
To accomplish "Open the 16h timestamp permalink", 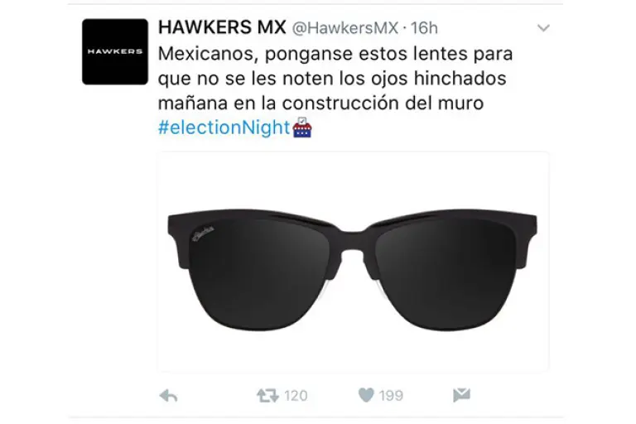I will tap(424, 28).
